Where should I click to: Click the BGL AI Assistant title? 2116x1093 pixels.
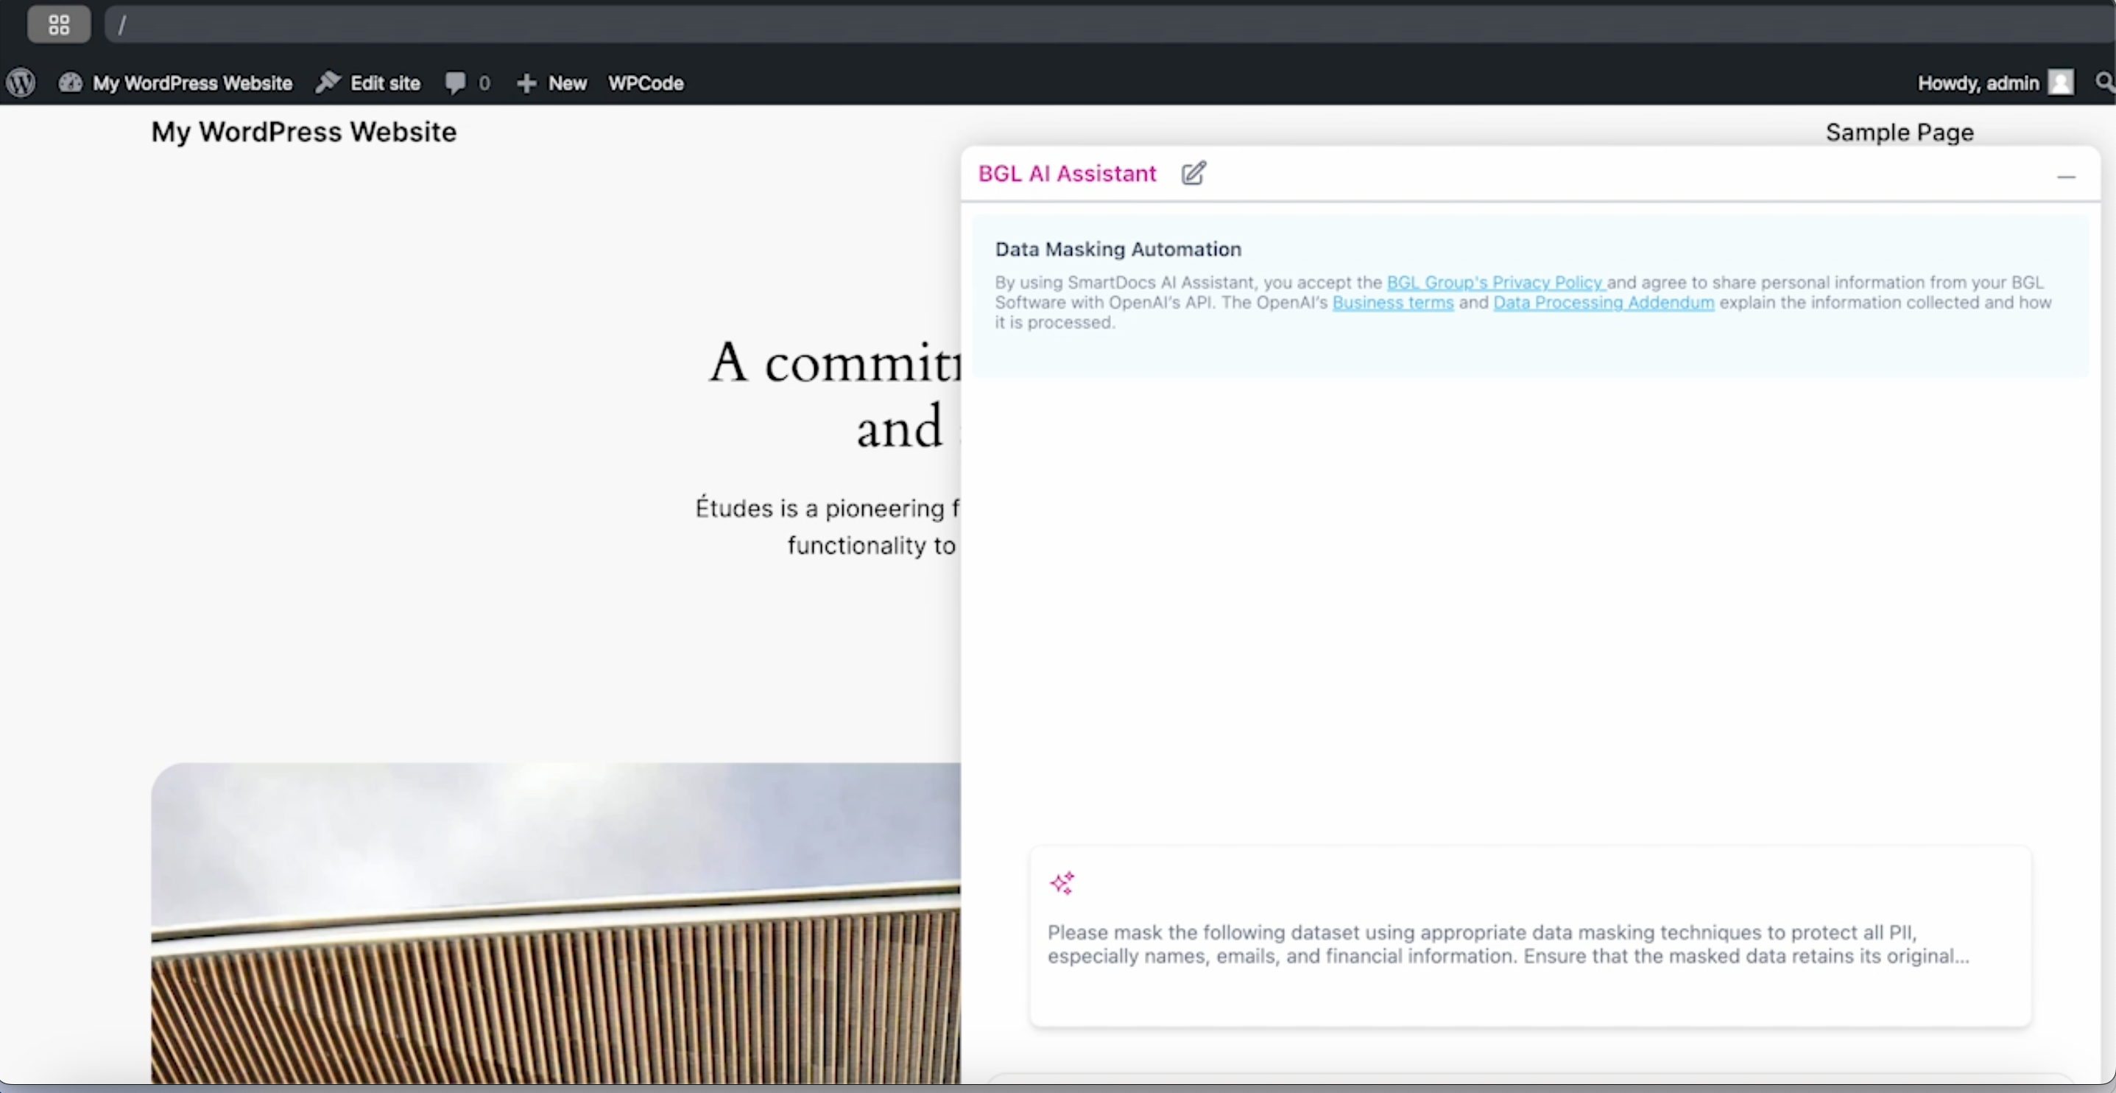(1067, 173)
